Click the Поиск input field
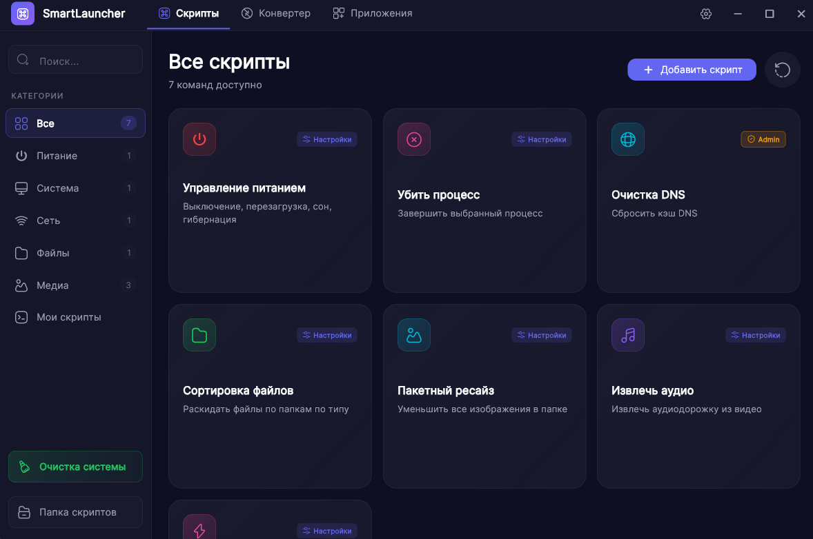Image resolution: width=813 pixels, height=539 pixels. click(76, 59)
